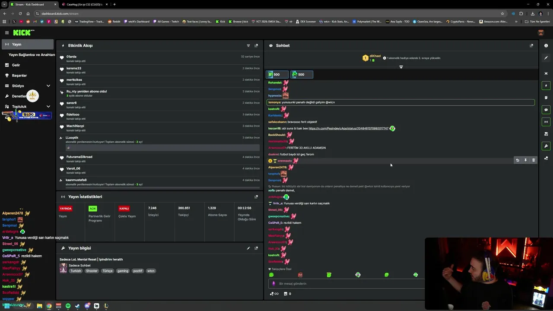The height and width of the screenshot is (311, 553).
Task: Open the purple emote picker in message box
Action: coord(273,283)
